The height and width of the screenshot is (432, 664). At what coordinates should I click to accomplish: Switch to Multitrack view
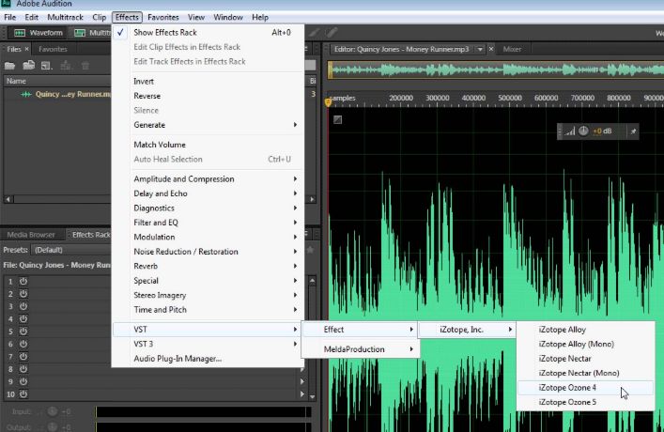[92, 33]
